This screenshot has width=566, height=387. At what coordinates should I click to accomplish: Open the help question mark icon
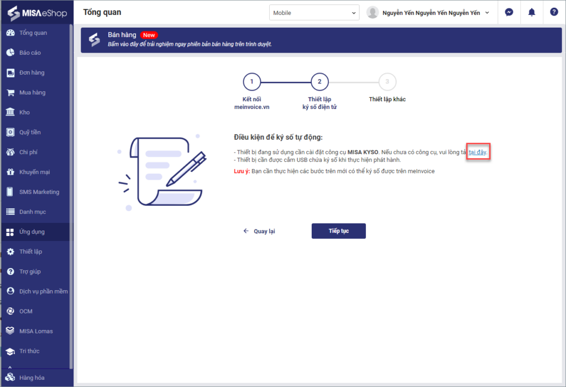point(554,12)
